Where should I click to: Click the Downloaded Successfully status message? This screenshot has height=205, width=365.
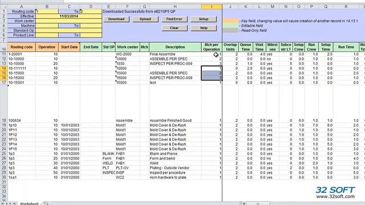pos(139,11)
